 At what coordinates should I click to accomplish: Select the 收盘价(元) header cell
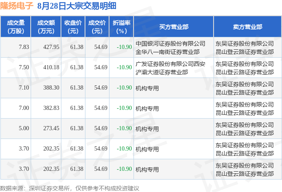[x=73, y=27]
